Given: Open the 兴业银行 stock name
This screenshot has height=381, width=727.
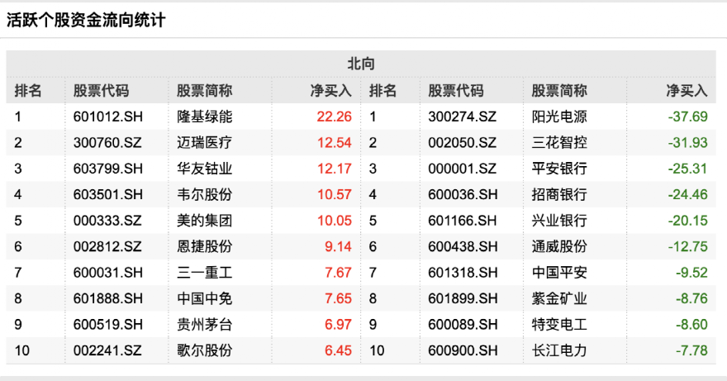Looking at the screenshot, I should (559, 221).
